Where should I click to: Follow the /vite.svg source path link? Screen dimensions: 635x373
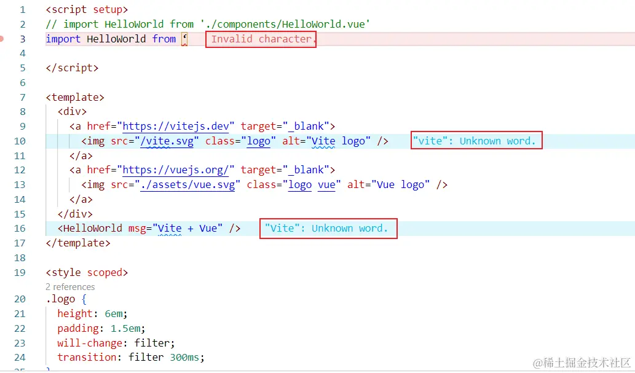(x=167, y=141)
